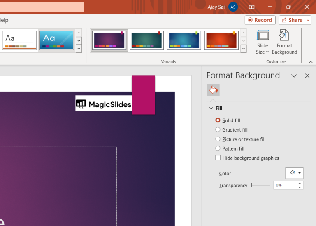Click the Variants gallery down arrow
This screenshot has height=226, width=316.
click(244, 41)
